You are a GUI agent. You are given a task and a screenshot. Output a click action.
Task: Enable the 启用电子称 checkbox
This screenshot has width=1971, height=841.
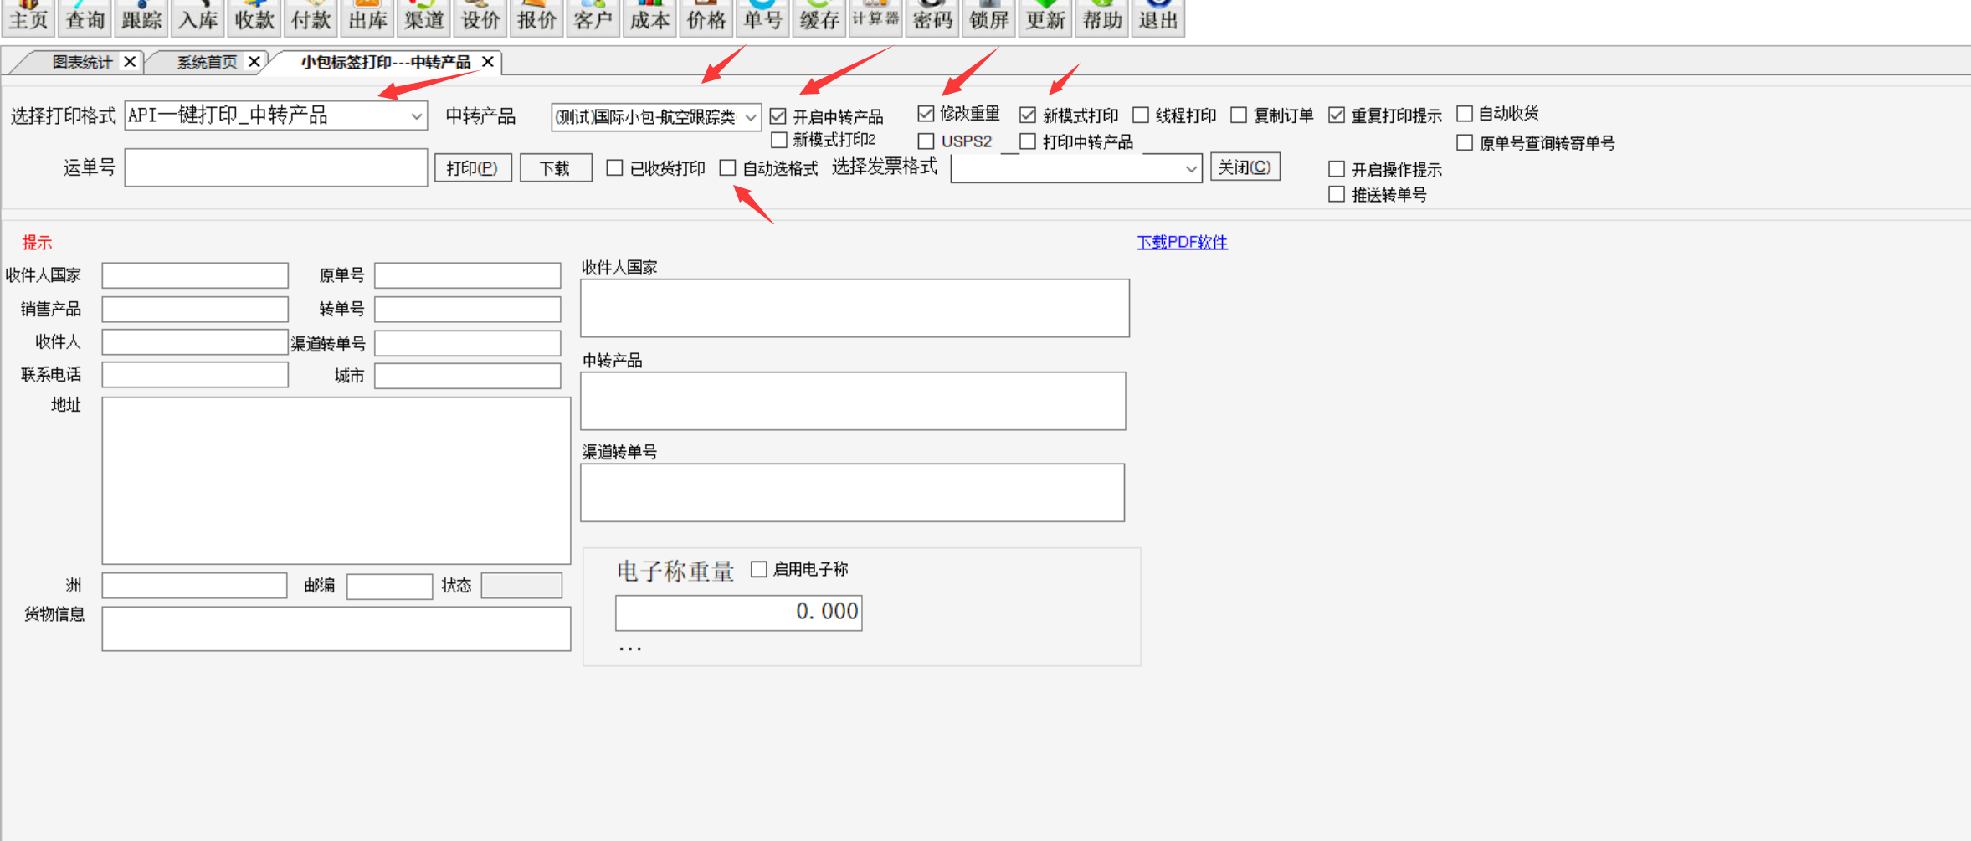pos(759,569)
